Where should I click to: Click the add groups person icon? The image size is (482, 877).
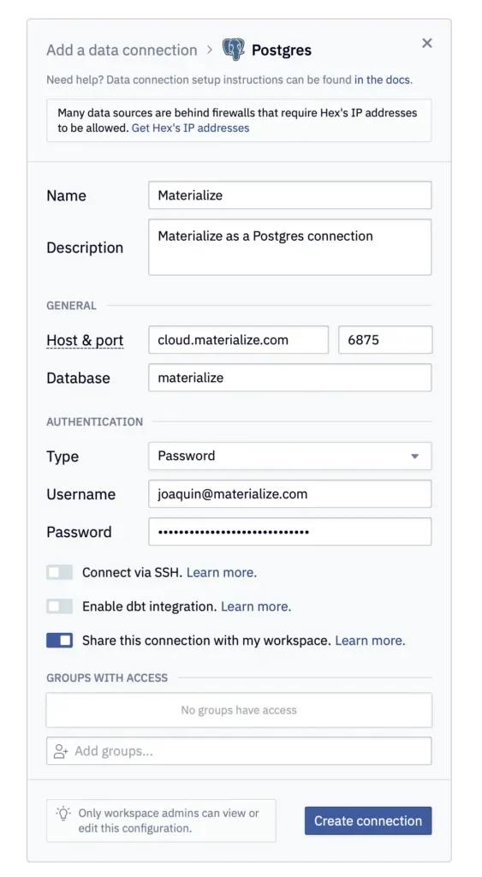61,751
